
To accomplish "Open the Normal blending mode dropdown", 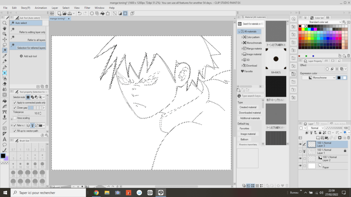I will pyautogui.click(x=316, y=128).
